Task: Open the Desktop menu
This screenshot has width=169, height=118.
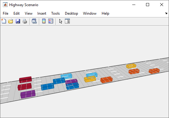Action: (71, 13)
